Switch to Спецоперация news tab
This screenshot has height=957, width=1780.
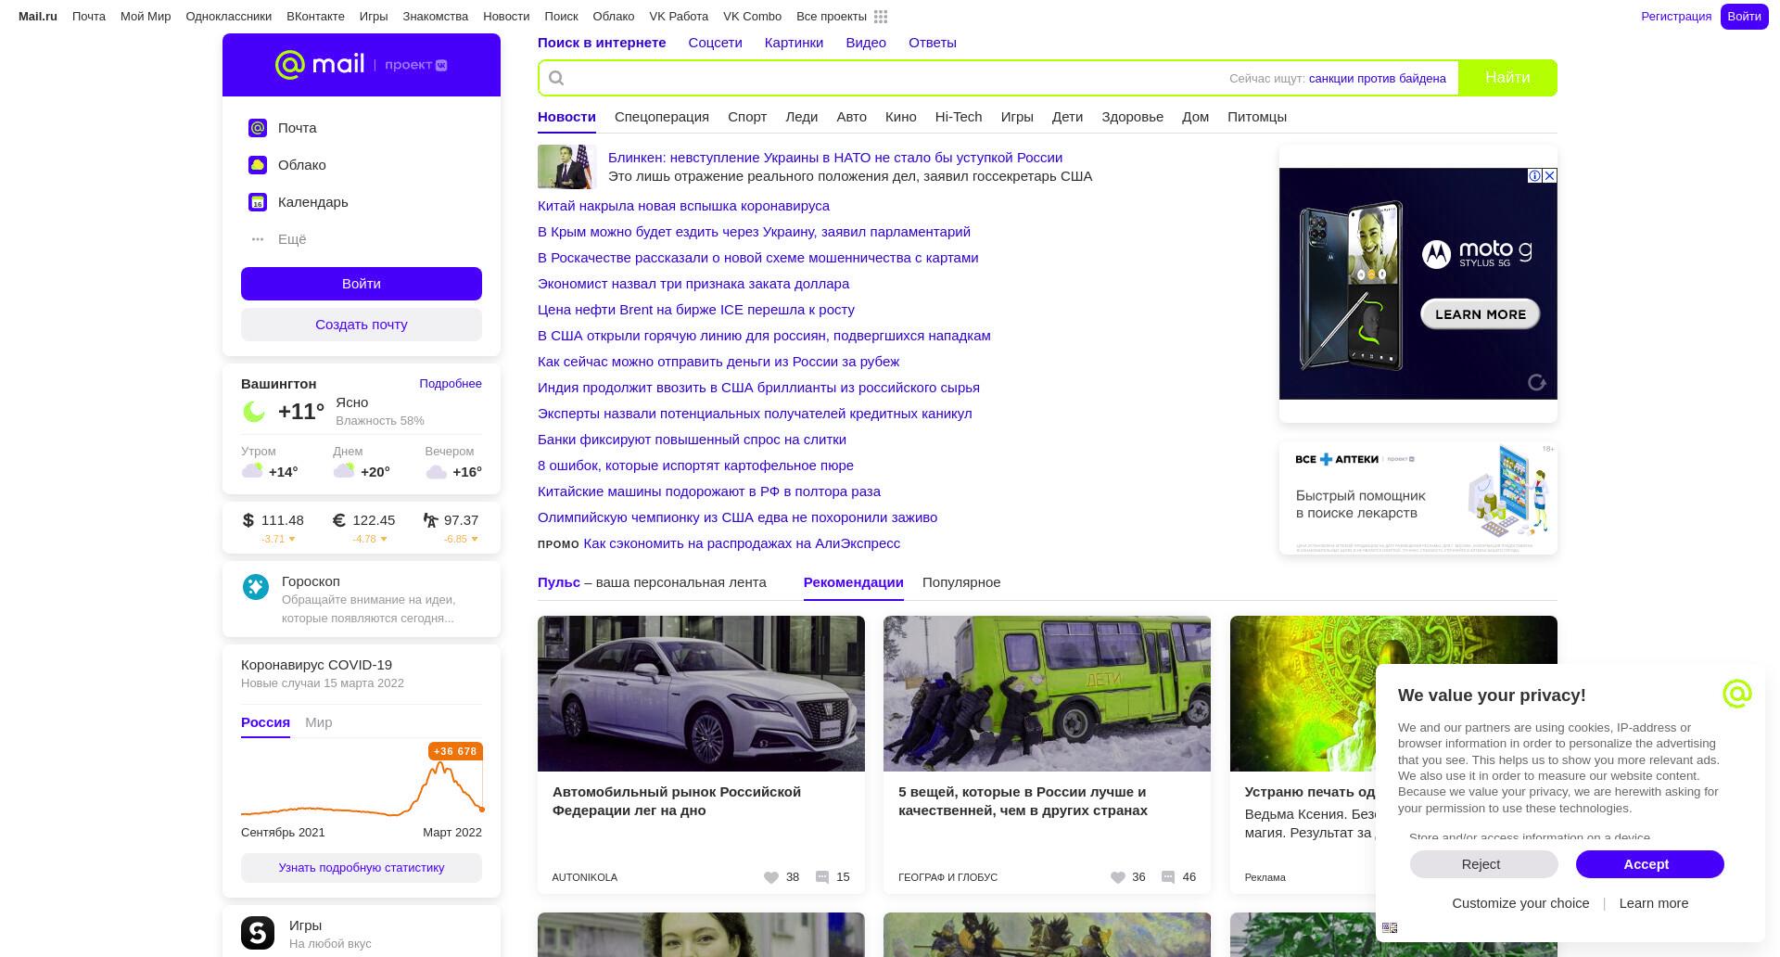[662, 117]
